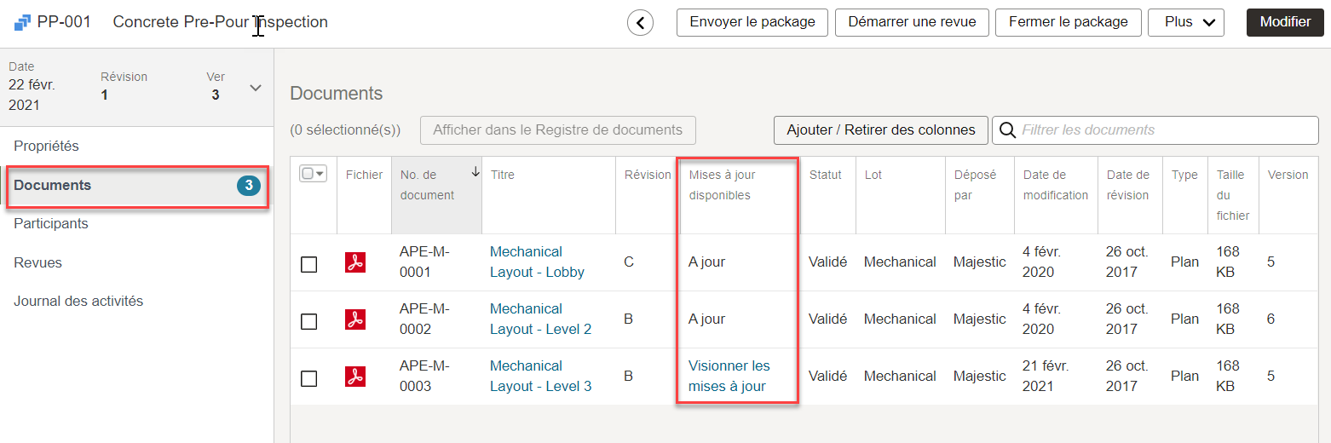Tick checkbox for Mechanical Layout - Lobby row
This screenshot has width=1331, height=443.
pyautogui.click(x=309, y=264)
